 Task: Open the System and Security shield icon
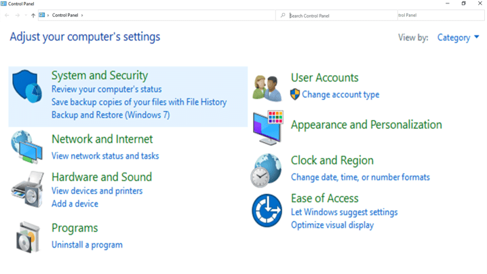coord(27,86)
